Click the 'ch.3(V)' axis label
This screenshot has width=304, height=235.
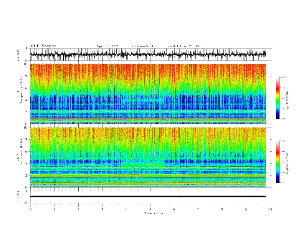(18, 197)
